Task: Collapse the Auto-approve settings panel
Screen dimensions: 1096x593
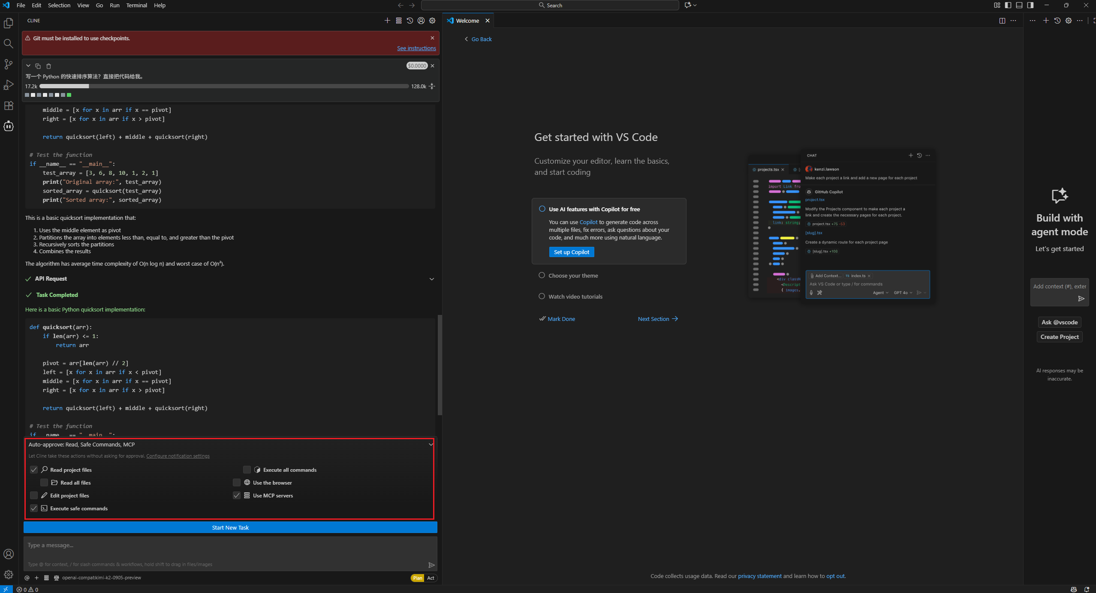Action: click(431, 444)
